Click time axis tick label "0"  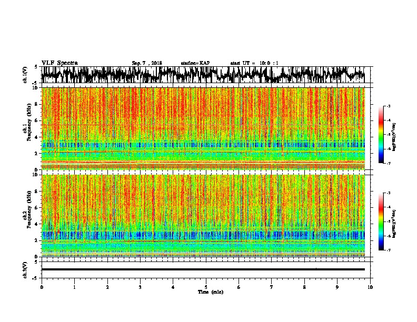pos(42,287)
